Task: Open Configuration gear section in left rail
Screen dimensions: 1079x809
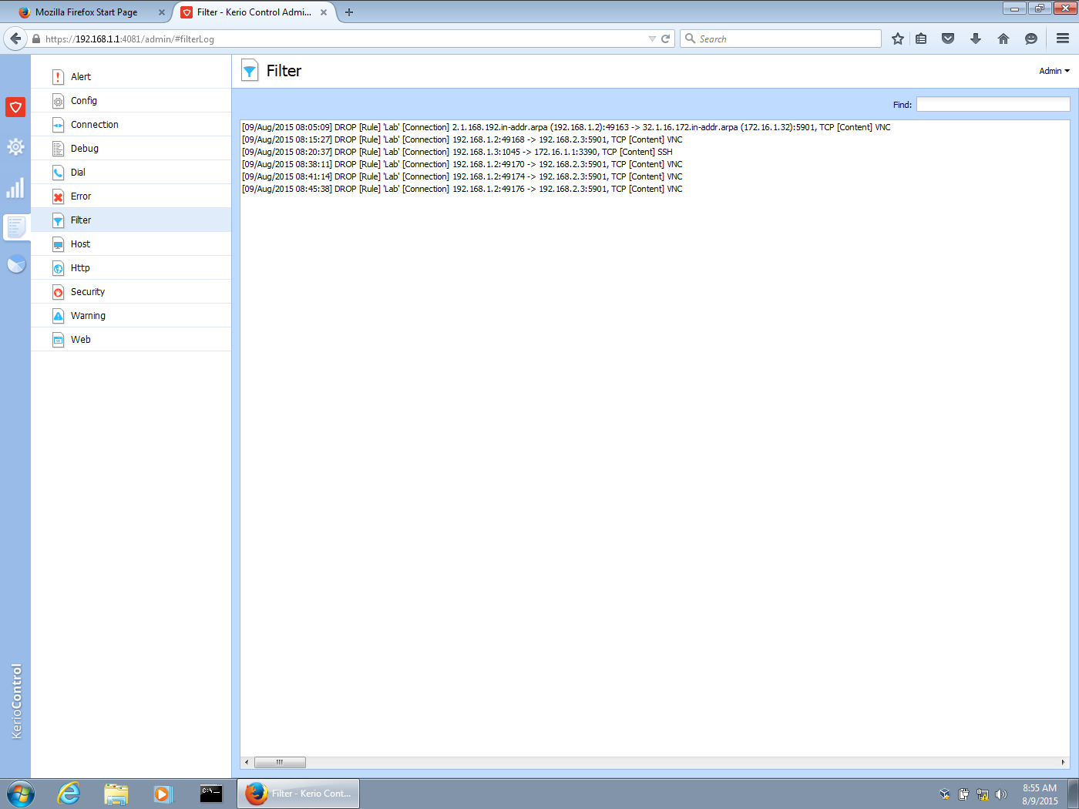Action: 15,147
